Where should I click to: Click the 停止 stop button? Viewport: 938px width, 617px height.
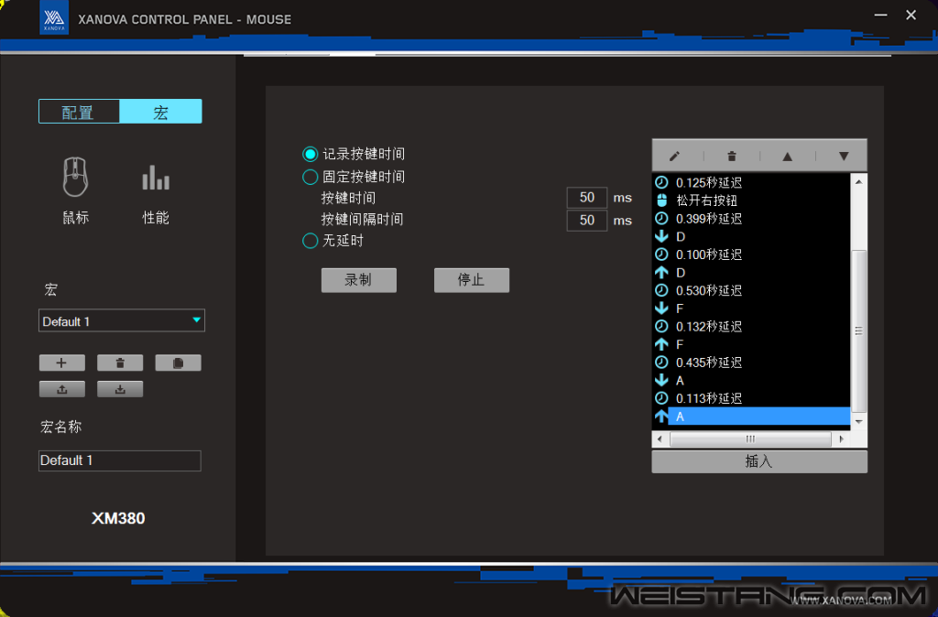(472, 280)
